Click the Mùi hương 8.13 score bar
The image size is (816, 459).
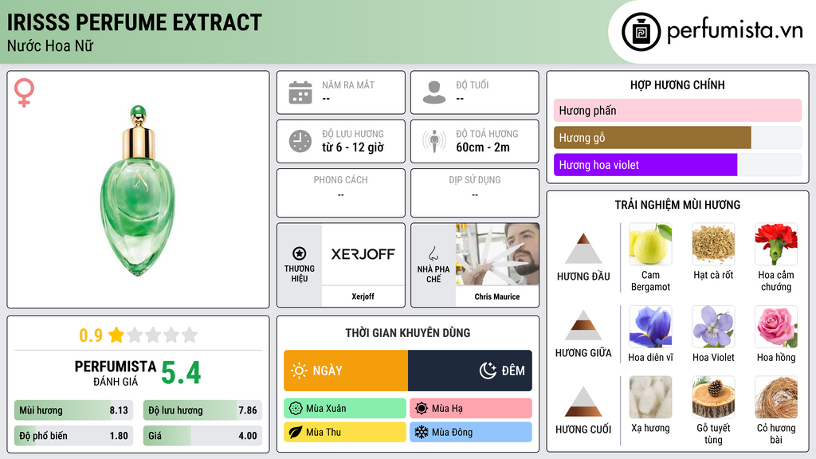click(x=73, y=410)
